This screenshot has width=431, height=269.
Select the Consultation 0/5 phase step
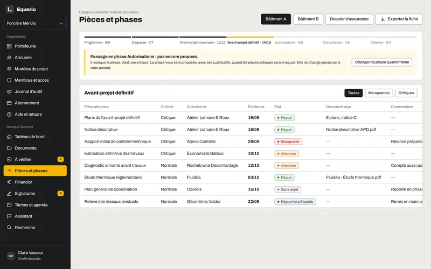346,40
